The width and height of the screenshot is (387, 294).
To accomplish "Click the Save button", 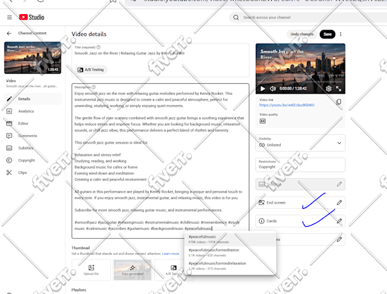I will tap(328, 34).
